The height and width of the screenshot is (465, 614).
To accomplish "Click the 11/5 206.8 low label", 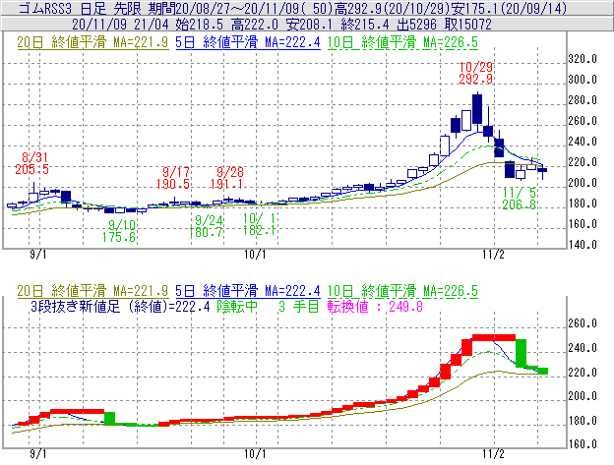I will tap(520, 199).
